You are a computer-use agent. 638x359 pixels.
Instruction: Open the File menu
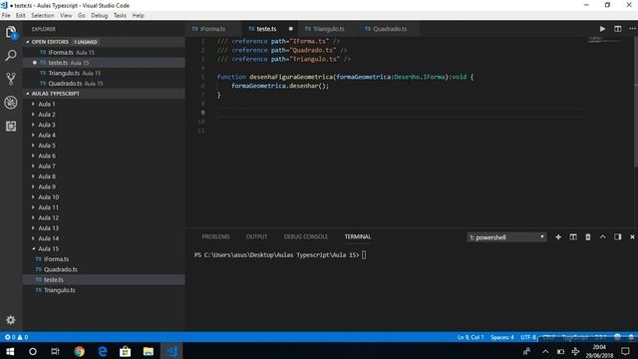point(6,16)
